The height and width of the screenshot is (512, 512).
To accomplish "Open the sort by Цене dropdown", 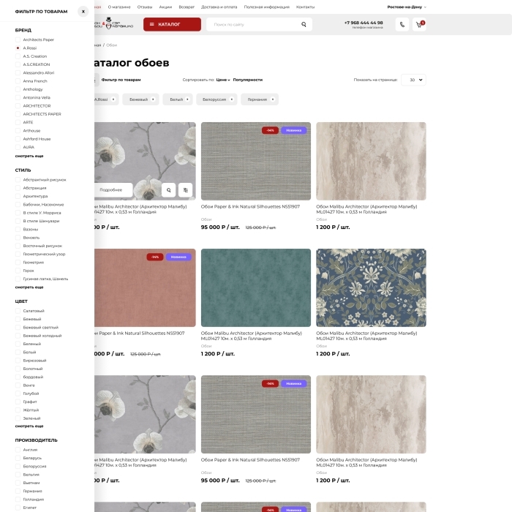I will click(x=223, y=80).
